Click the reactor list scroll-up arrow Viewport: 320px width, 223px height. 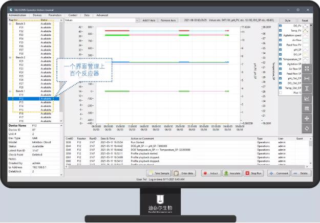(61, 20)
